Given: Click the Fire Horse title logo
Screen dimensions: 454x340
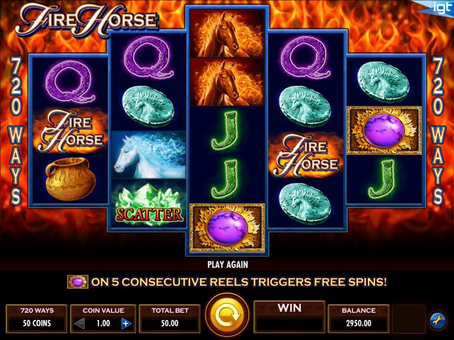Looking at the screenshot, I should coord(87,20).
